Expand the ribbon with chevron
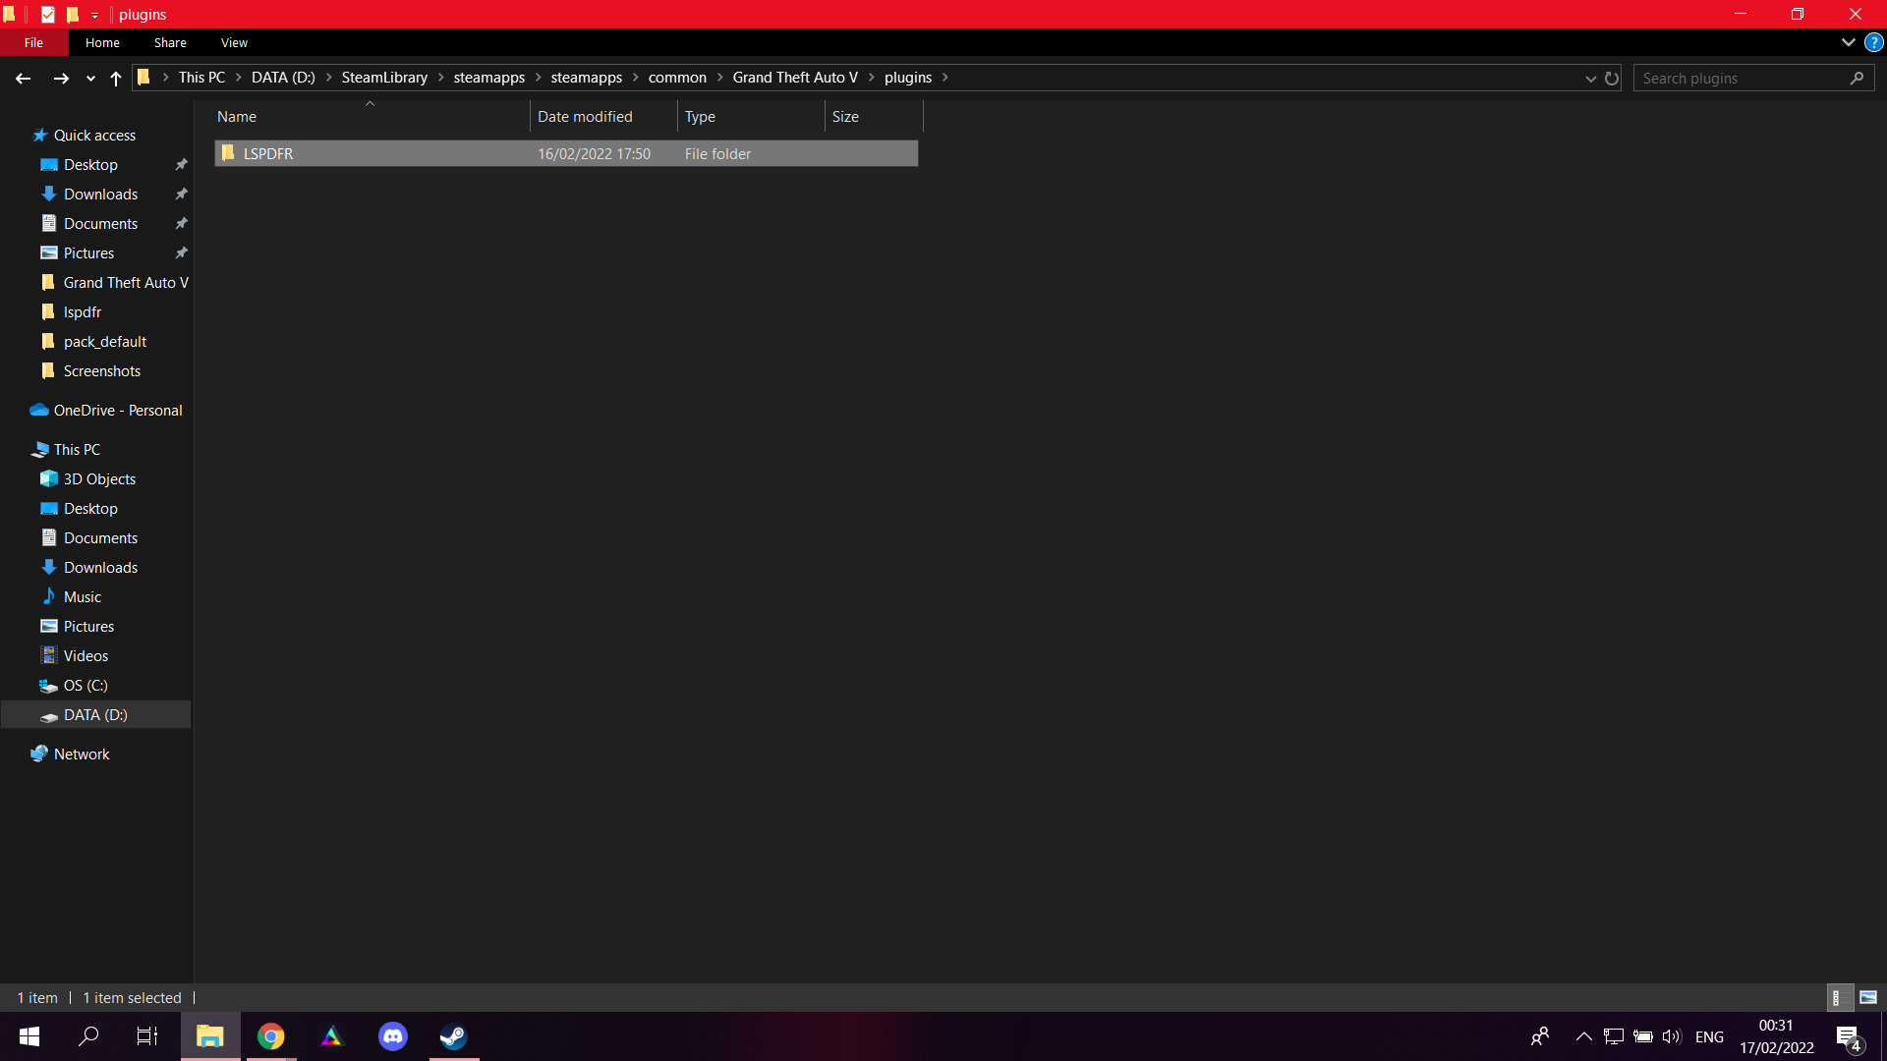This screenshot has height=1061, width=1887. click(1848, 43)
